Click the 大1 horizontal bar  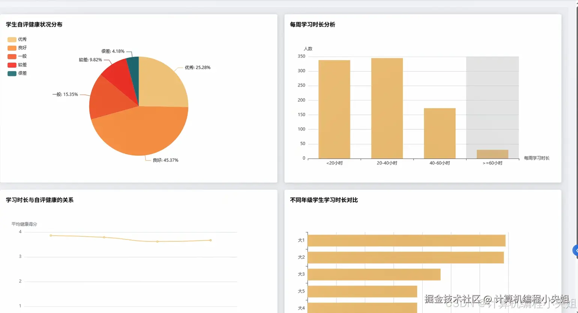[406, 241]
